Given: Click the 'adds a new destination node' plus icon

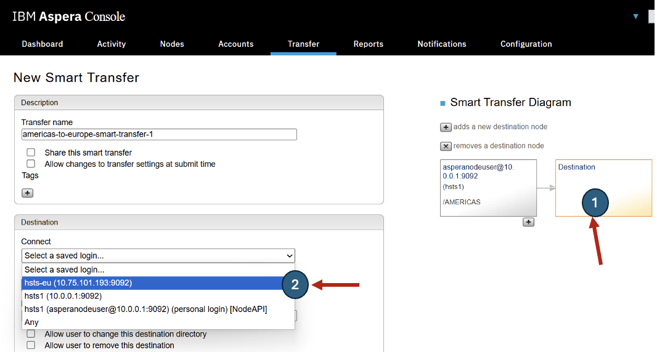Looking at the screenshot, I should (446, 127).
